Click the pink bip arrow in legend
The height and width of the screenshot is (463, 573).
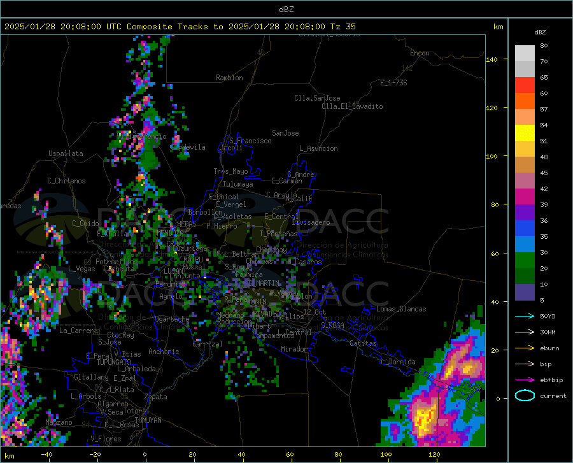pyautogui.click(x=525, y=364)
